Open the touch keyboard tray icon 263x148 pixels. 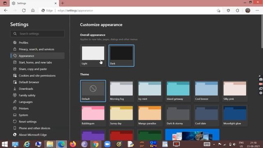207,144
